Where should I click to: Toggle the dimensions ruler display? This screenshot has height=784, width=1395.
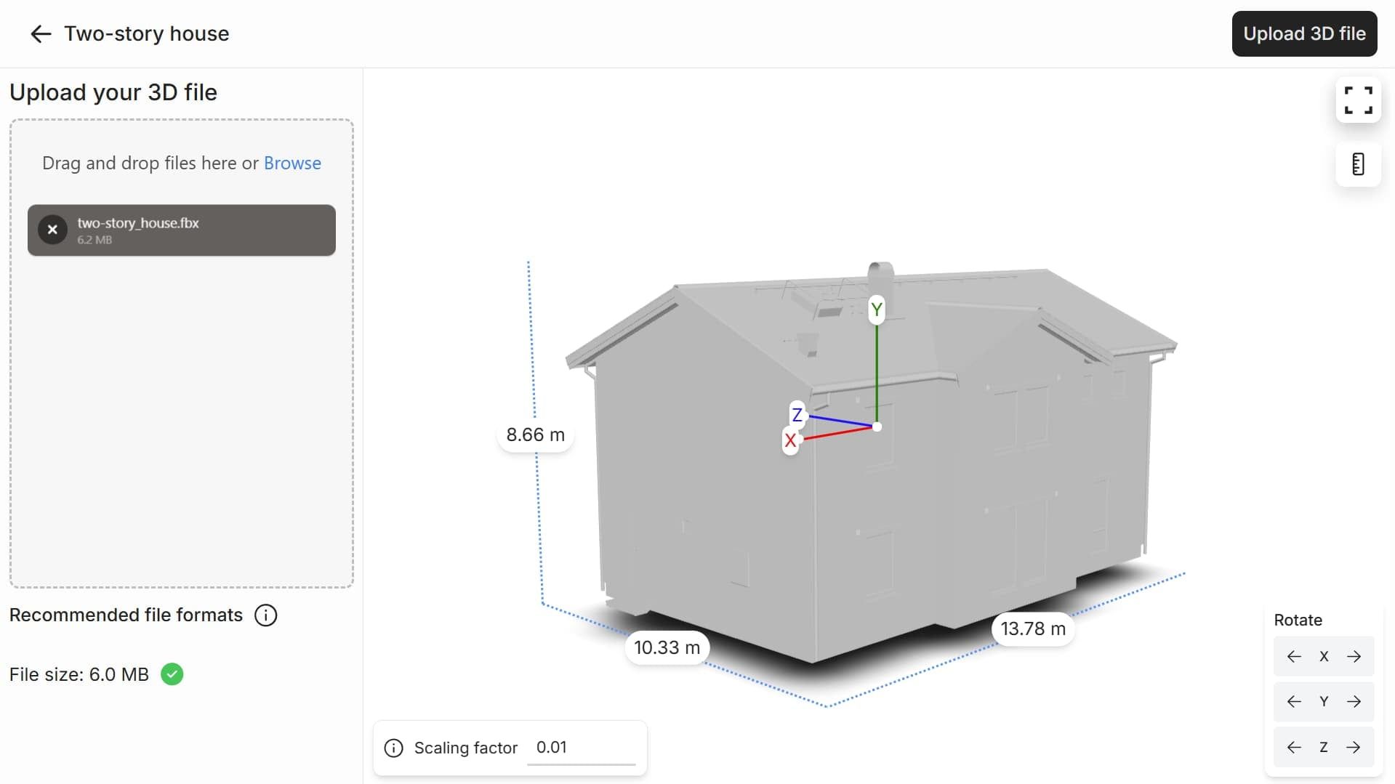coord(1358,163)
